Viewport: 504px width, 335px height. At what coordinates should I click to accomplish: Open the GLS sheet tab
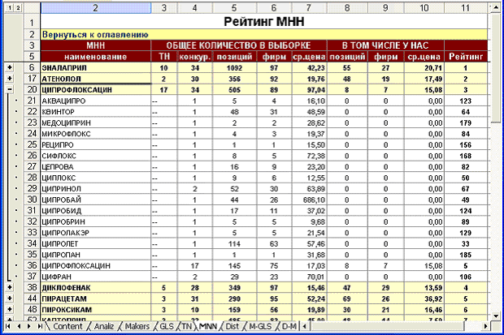click(166, 326)
